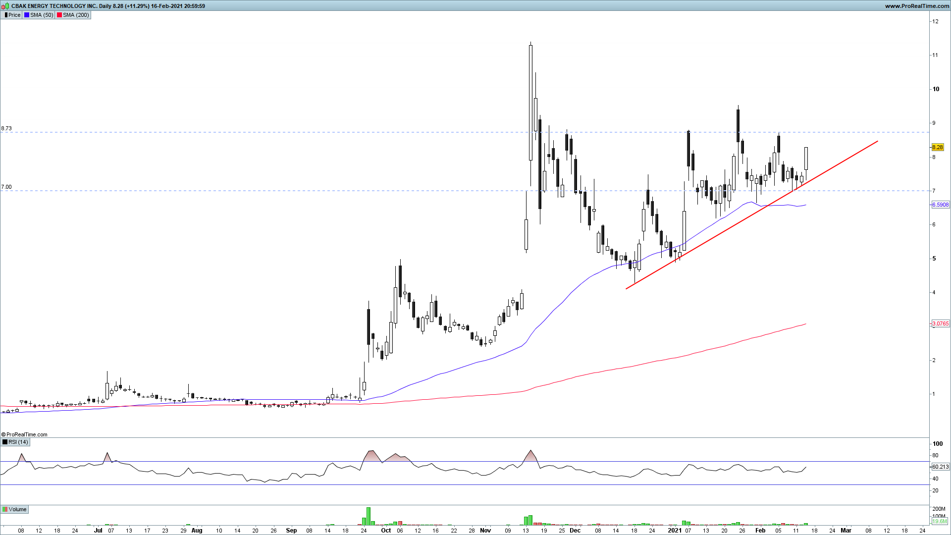Click the green-red Volume indicator icon

point(5,509)
